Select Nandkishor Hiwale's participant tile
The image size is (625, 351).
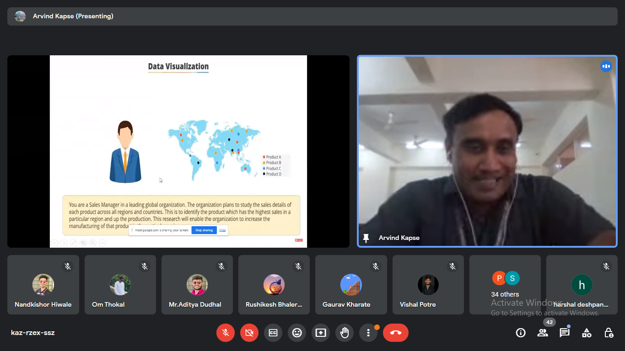(x=43, y=285)
